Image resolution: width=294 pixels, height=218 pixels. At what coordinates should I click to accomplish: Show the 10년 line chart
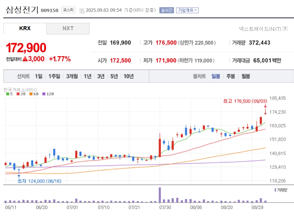tap(129, 76)
